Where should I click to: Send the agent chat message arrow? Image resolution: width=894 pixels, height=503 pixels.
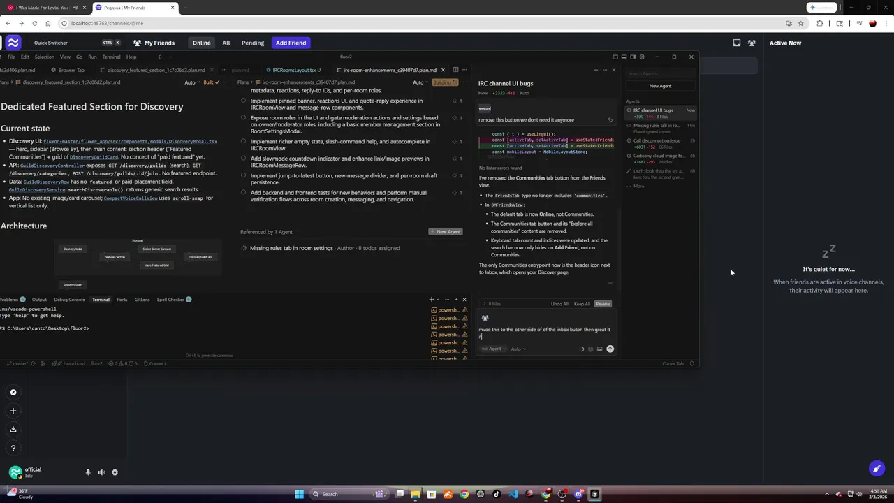point(610,349)
